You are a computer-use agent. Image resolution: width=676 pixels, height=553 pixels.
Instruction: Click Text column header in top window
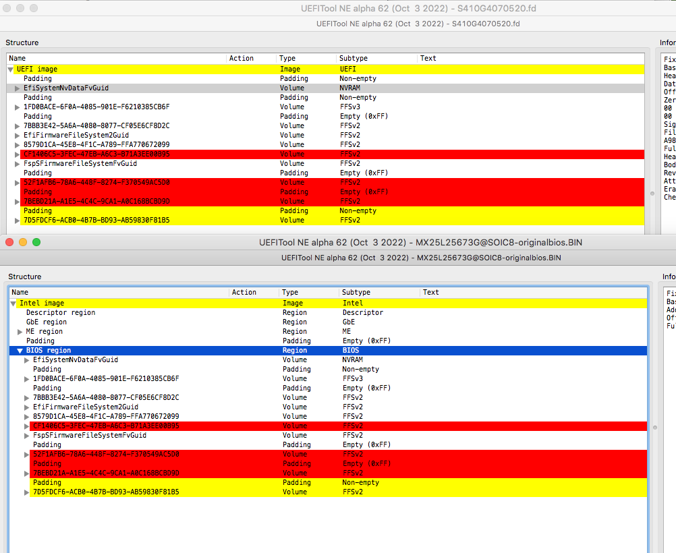pos(531,58)
